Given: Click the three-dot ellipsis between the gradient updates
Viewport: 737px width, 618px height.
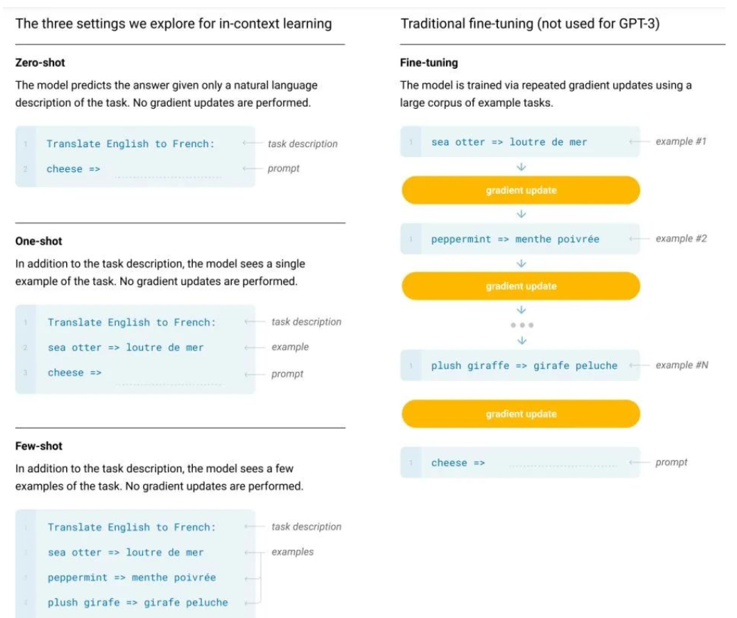Looking at the screenshot, I should [521, 325].
